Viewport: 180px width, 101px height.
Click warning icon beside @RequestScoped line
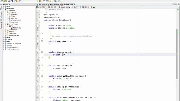39,17
